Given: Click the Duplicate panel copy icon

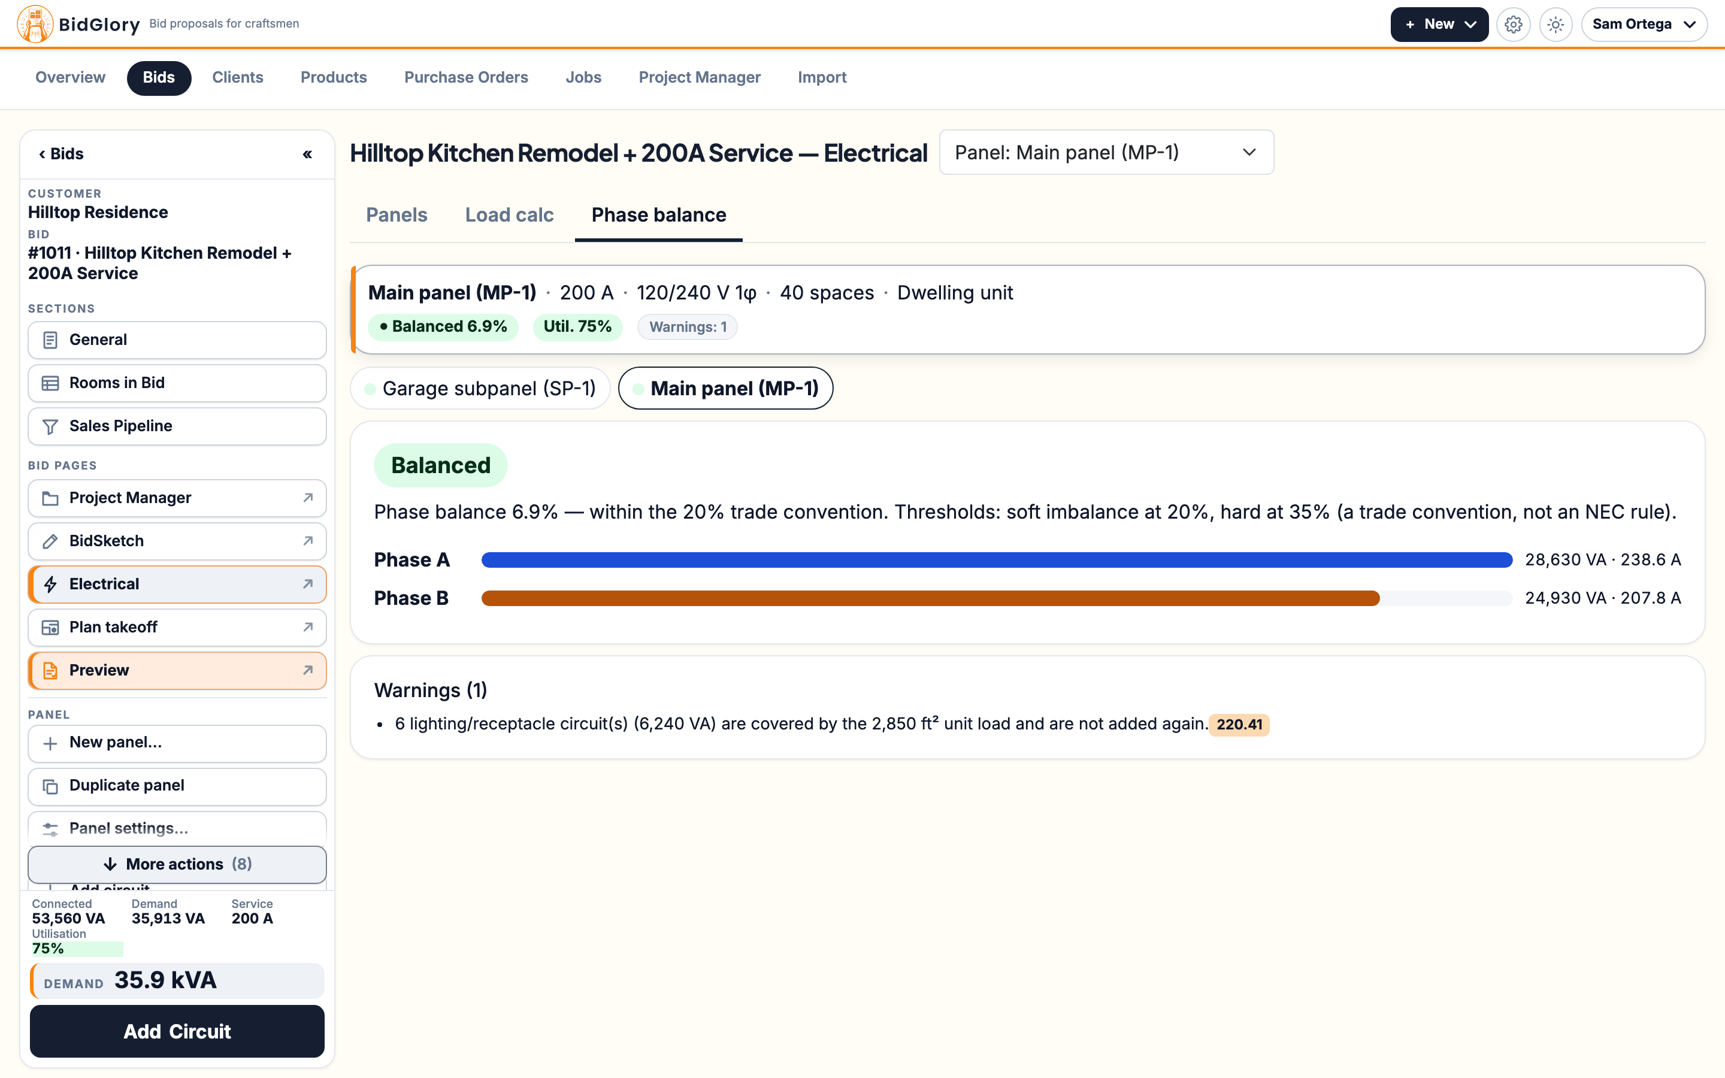Looking at the screenshot, I should 50,786.
